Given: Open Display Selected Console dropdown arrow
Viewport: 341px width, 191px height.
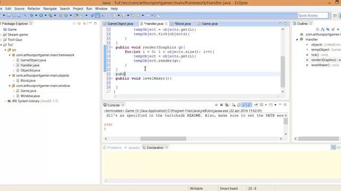Looking at the screenshot, I should [x=266, y=105].
